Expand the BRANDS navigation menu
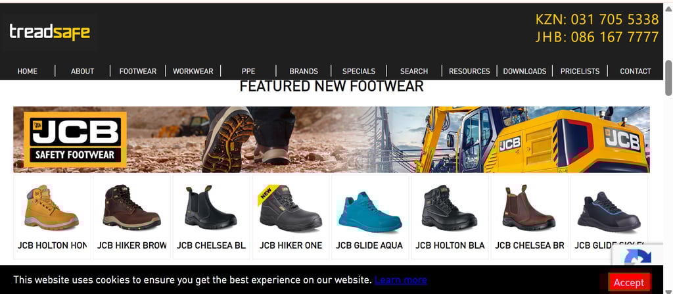Viewport: 673px width, 294px height. tap(304, 71)
